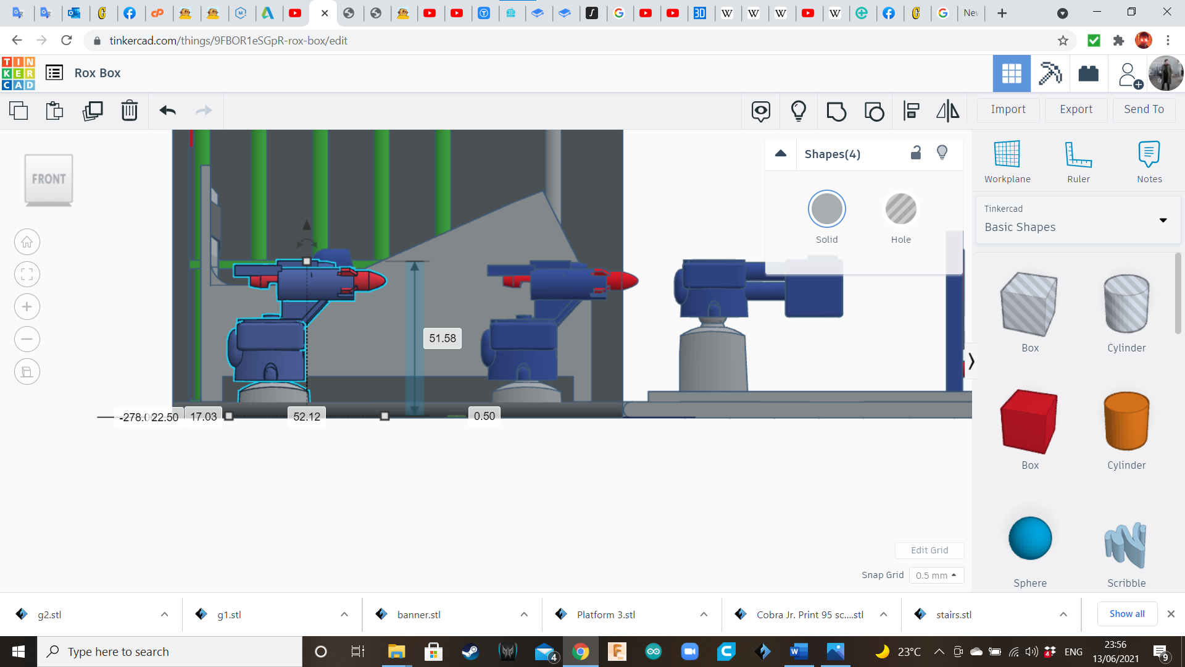Screen dimensions: 1185x667
Task: Set selected shapes to Hole
Action: point(900,209)
